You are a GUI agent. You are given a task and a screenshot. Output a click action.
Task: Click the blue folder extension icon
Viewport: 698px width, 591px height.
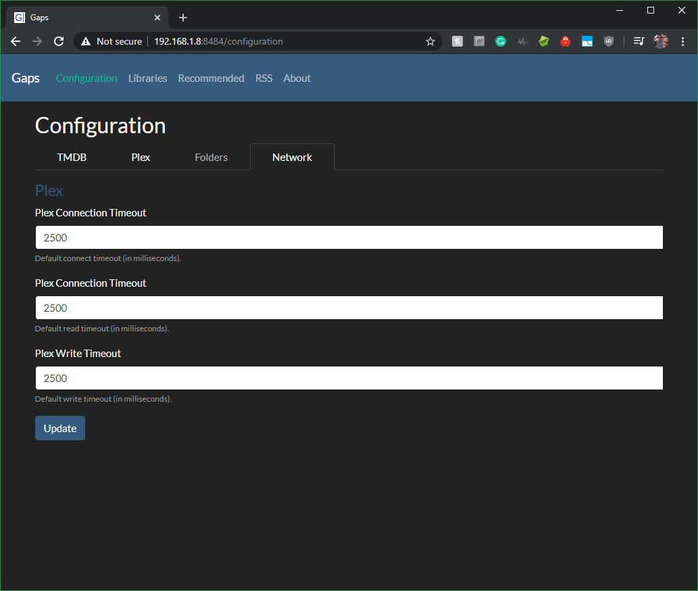pos(587,41)
